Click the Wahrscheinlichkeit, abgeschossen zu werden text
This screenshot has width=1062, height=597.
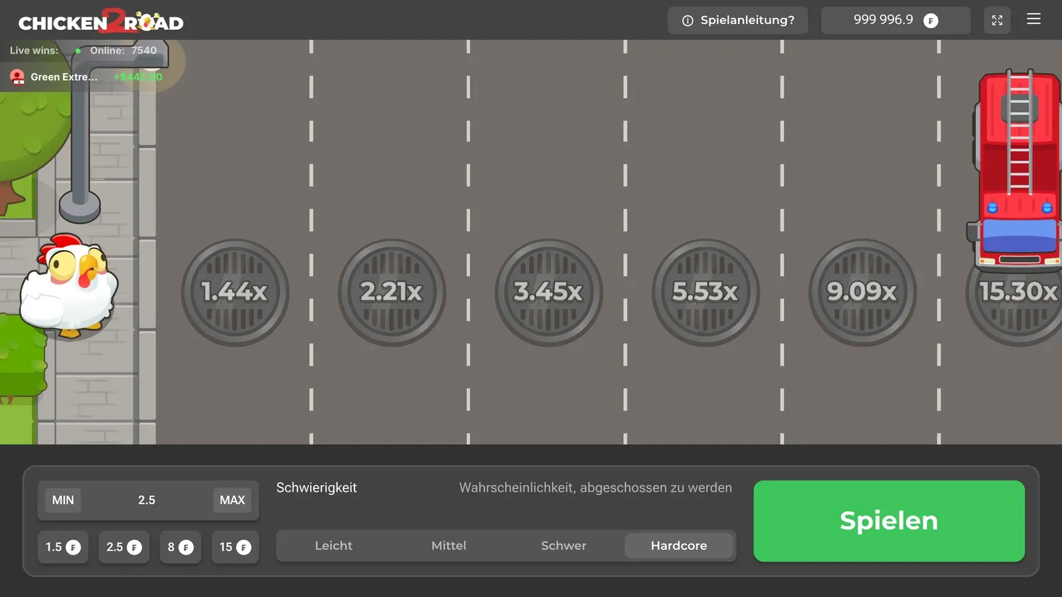595,488
